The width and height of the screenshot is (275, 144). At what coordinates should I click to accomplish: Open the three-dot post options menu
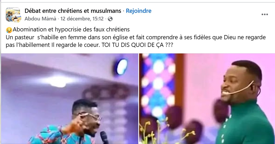point(265,14)
